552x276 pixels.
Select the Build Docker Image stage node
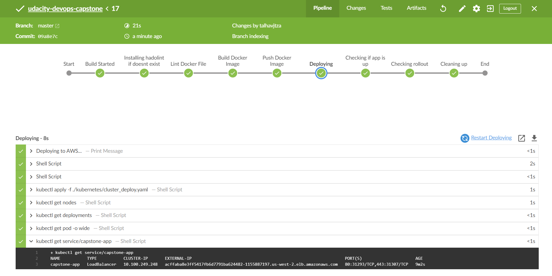coord(233,73)
